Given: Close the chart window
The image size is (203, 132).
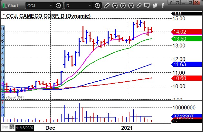Looking at the screenshot, I should 197,2.
